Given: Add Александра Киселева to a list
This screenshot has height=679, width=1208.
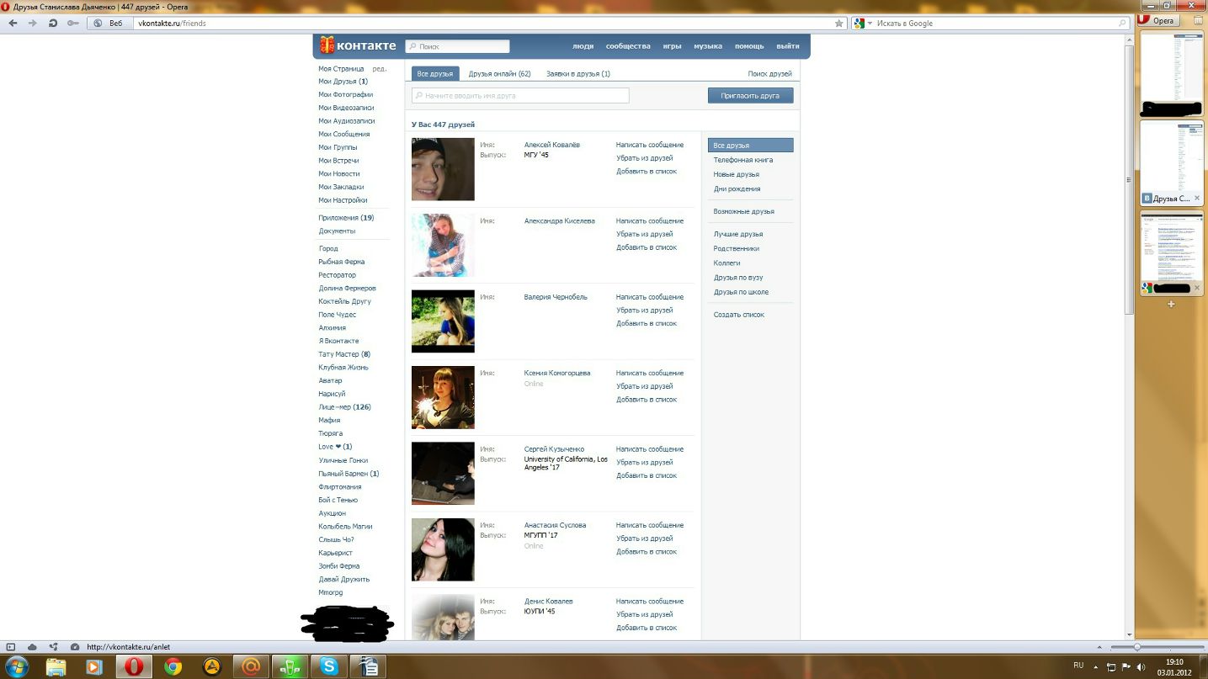Looking at the screenshot, I should pos(647,247).
